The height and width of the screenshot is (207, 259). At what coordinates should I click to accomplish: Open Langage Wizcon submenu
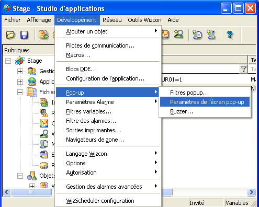tap(108, 154)
